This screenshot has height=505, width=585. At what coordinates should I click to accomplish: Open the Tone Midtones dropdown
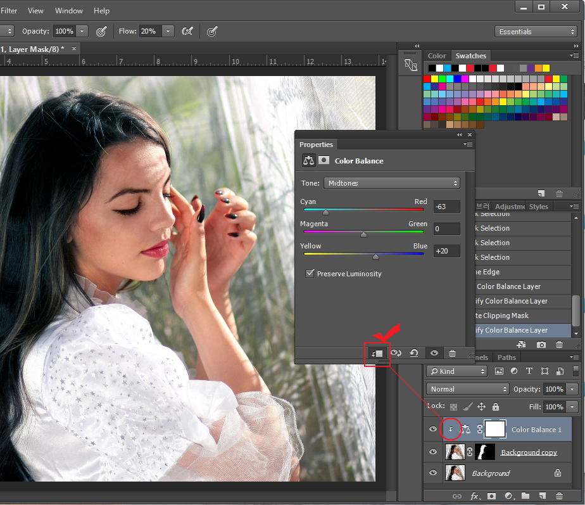point(392,183)
